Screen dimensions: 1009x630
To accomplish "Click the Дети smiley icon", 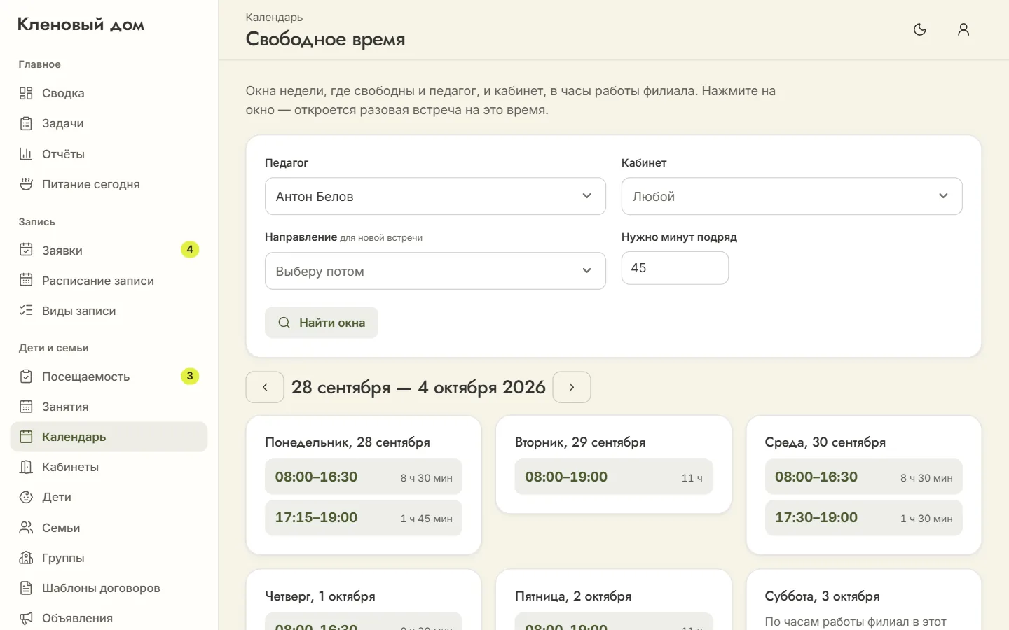I will (x=26, y=497).
